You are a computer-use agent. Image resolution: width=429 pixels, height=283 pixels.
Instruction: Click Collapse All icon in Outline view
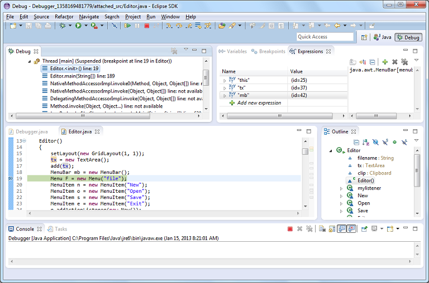pos(356,142)
